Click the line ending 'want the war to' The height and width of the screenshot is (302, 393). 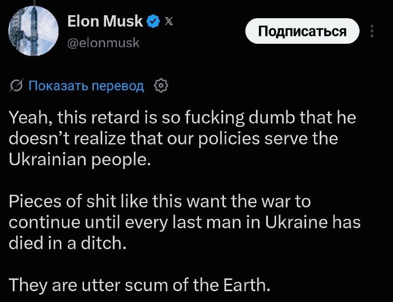[160, 201]
